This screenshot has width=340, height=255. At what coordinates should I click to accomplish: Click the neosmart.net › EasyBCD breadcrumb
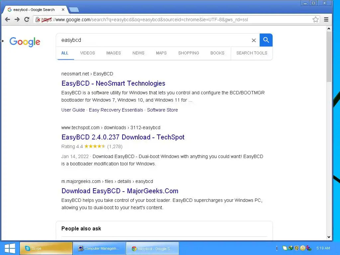87,74
